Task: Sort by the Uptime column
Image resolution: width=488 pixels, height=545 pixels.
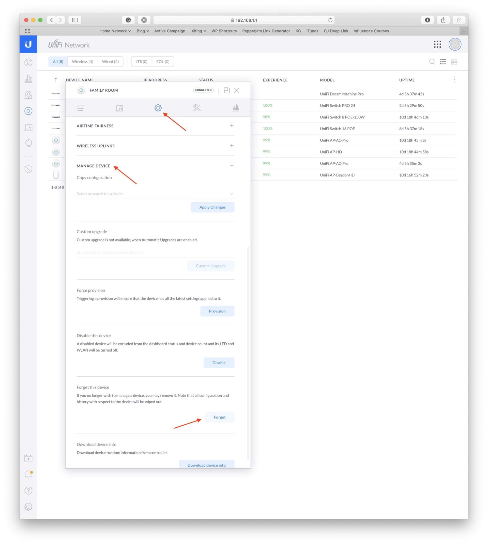Action: 407,80
